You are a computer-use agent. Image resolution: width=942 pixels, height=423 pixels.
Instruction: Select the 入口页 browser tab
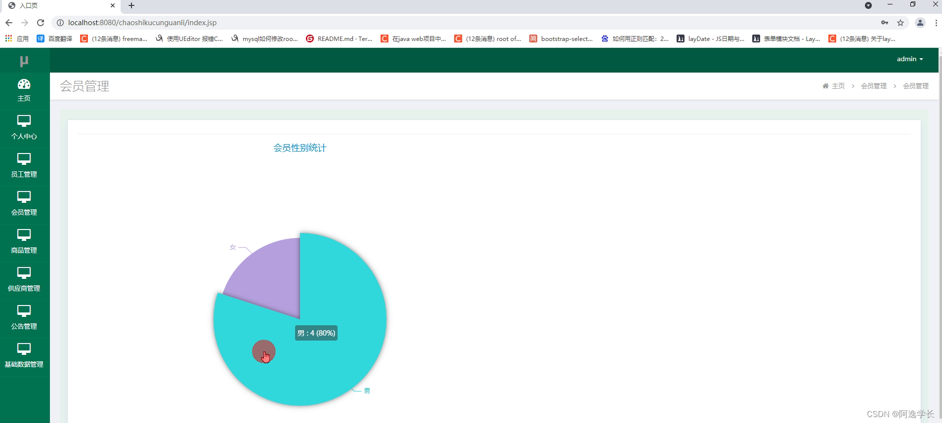tap(62, 6)
